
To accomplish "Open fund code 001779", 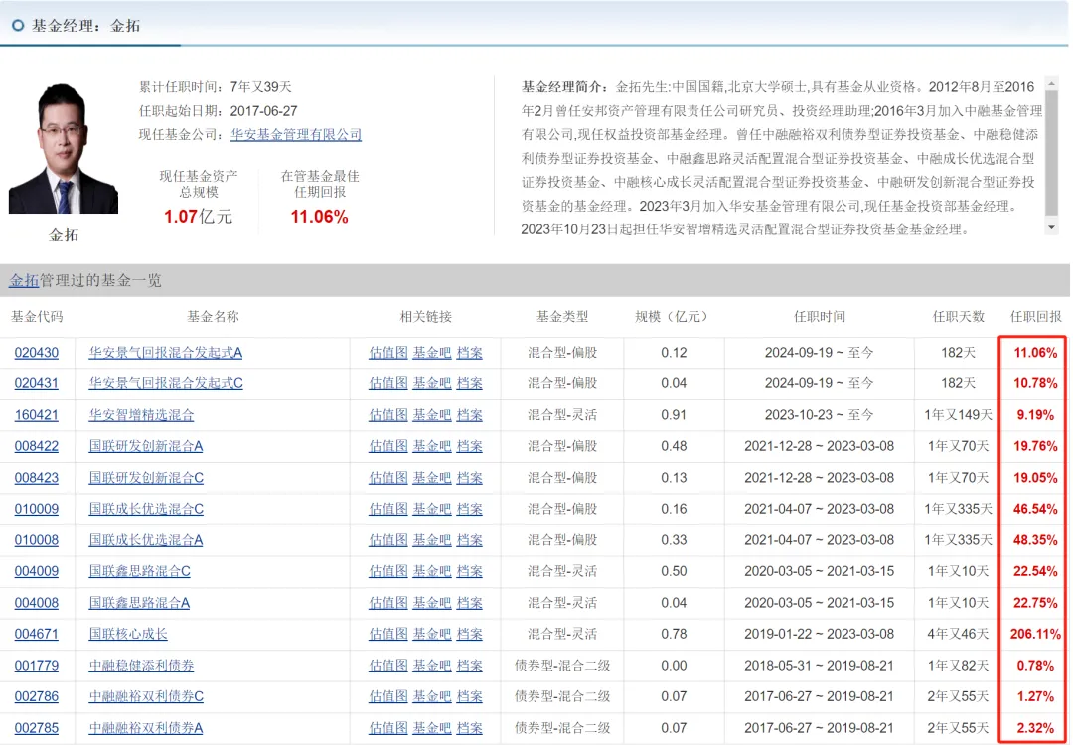I will tap(37, 666).
